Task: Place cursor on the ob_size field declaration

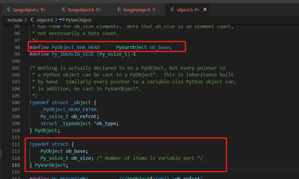Action: [x=81, y=158]
